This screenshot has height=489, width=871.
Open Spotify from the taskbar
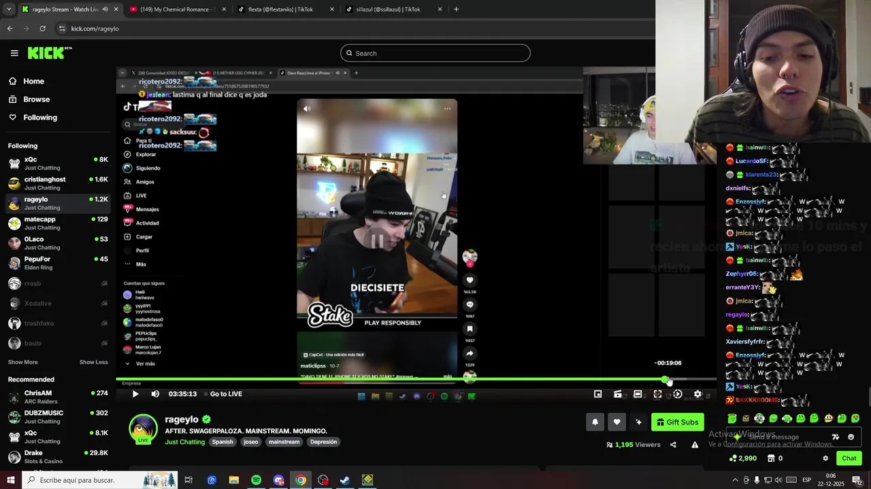256,480
